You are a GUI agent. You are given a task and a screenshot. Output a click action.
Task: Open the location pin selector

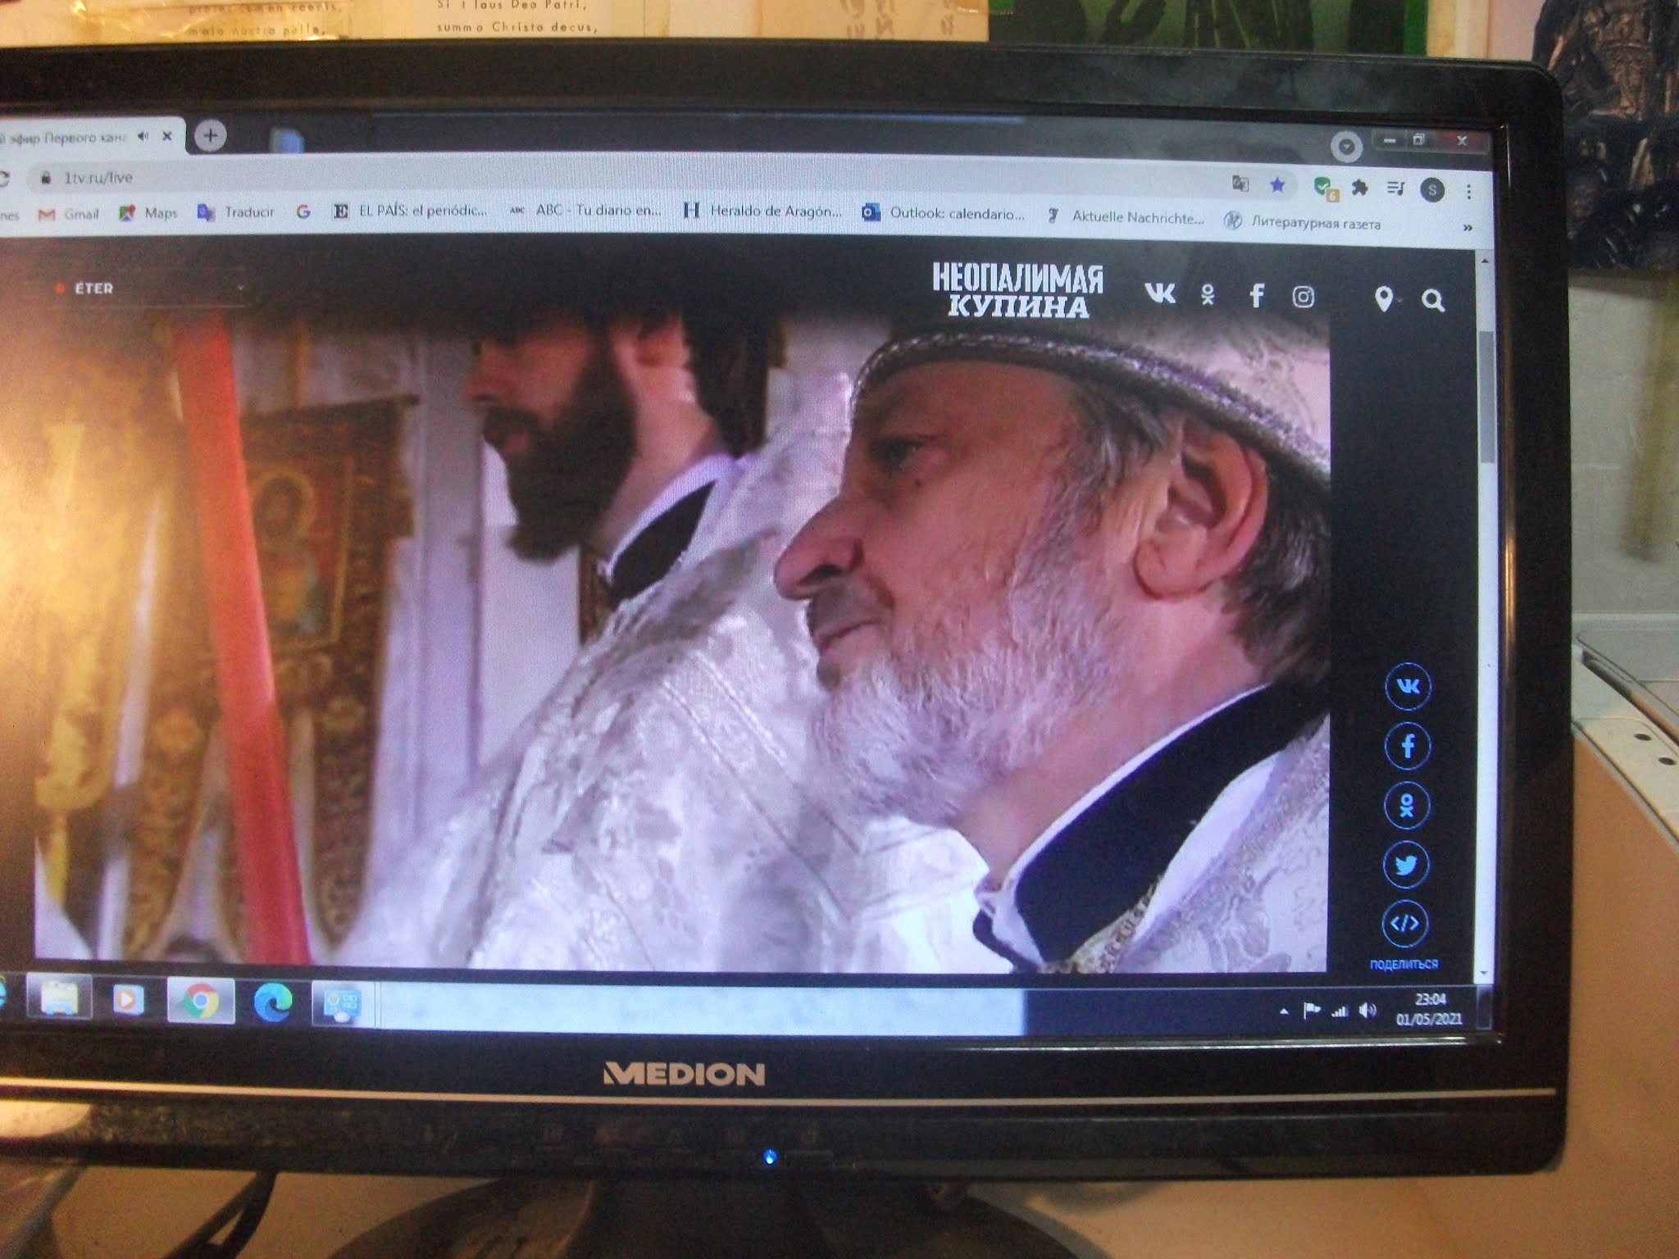coord(1384,299)
